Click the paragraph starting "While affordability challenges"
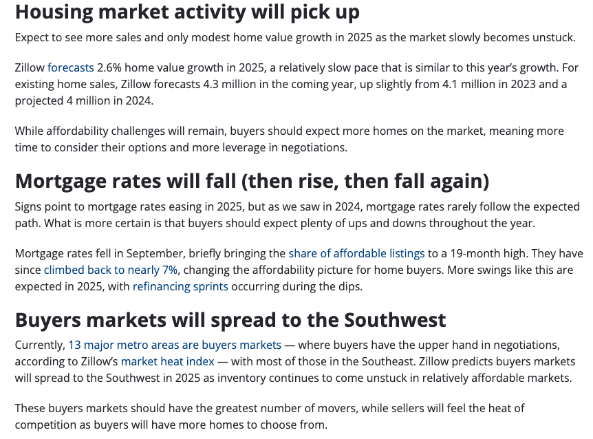Screen dimensions: 593x439 pyautogui.click(x=290, y=139)
